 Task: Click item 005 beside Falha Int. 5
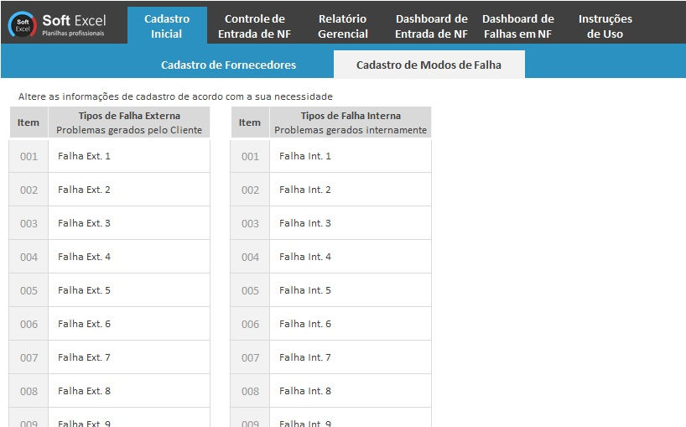pyautogui.click(x=250, y=290)
